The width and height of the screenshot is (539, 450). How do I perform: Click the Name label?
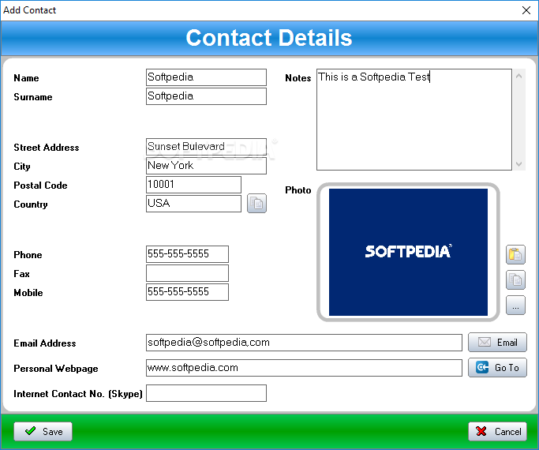[x=26, y=78]
